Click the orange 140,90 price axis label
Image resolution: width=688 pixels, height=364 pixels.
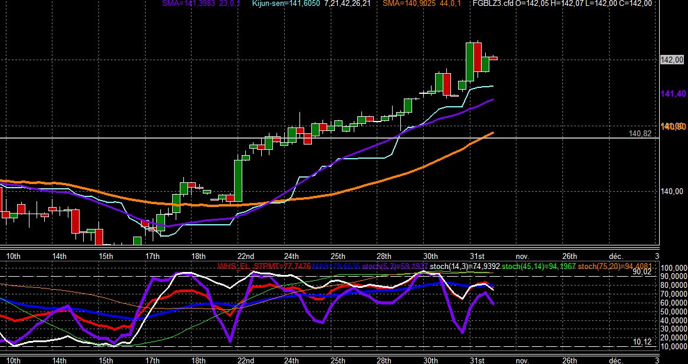[673, 127]
